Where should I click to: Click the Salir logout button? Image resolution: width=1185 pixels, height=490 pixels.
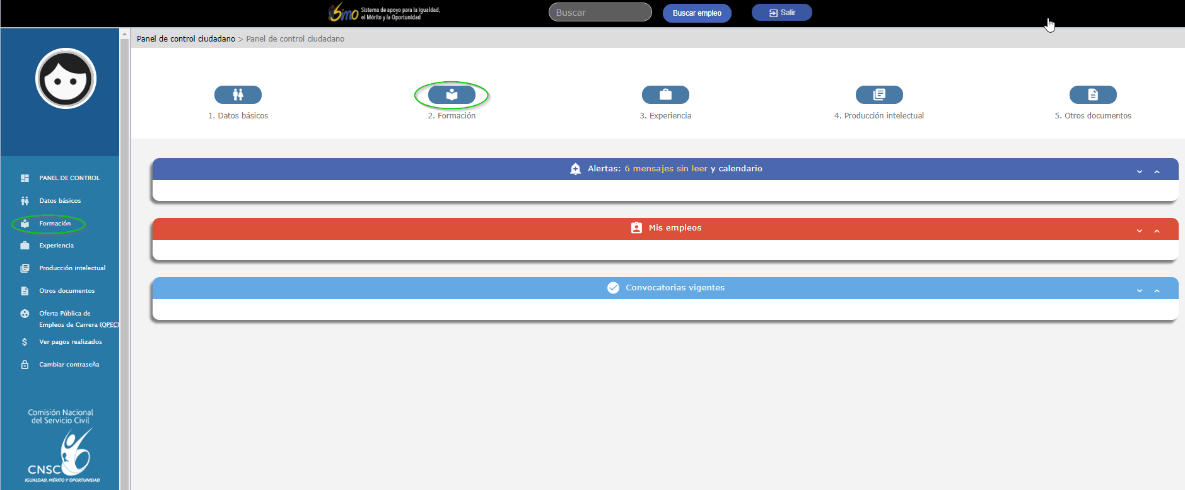point(781,13)
